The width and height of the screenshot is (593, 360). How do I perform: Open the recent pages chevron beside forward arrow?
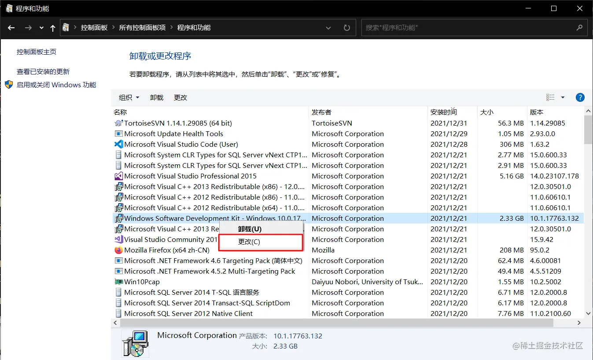[41, 27]
